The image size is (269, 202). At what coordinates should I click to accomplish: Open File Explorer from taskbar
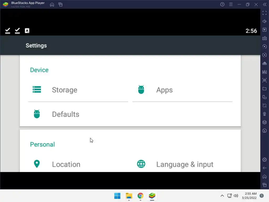[129, 196]
